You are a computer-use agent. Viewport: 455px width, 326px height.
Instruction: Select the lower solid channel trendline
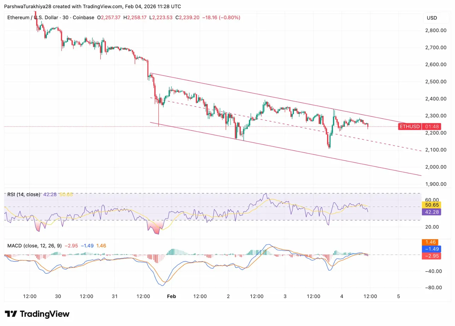283,150
